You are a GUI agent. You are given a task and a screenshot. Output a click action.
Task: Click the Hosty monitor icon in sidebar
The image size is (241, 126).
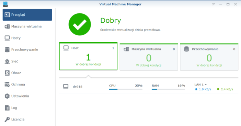point(7,38)
